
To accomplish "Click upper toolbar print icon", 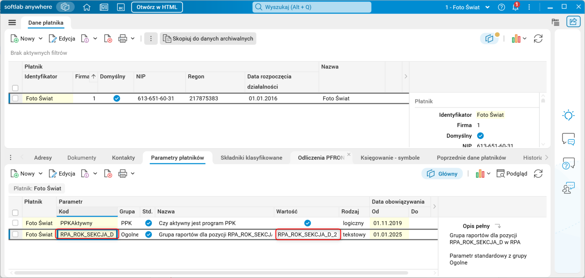I will (122, 39).
